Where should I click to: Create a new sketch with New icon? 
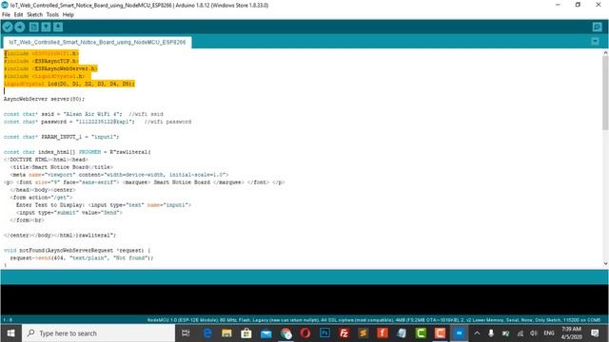point(34,27)
